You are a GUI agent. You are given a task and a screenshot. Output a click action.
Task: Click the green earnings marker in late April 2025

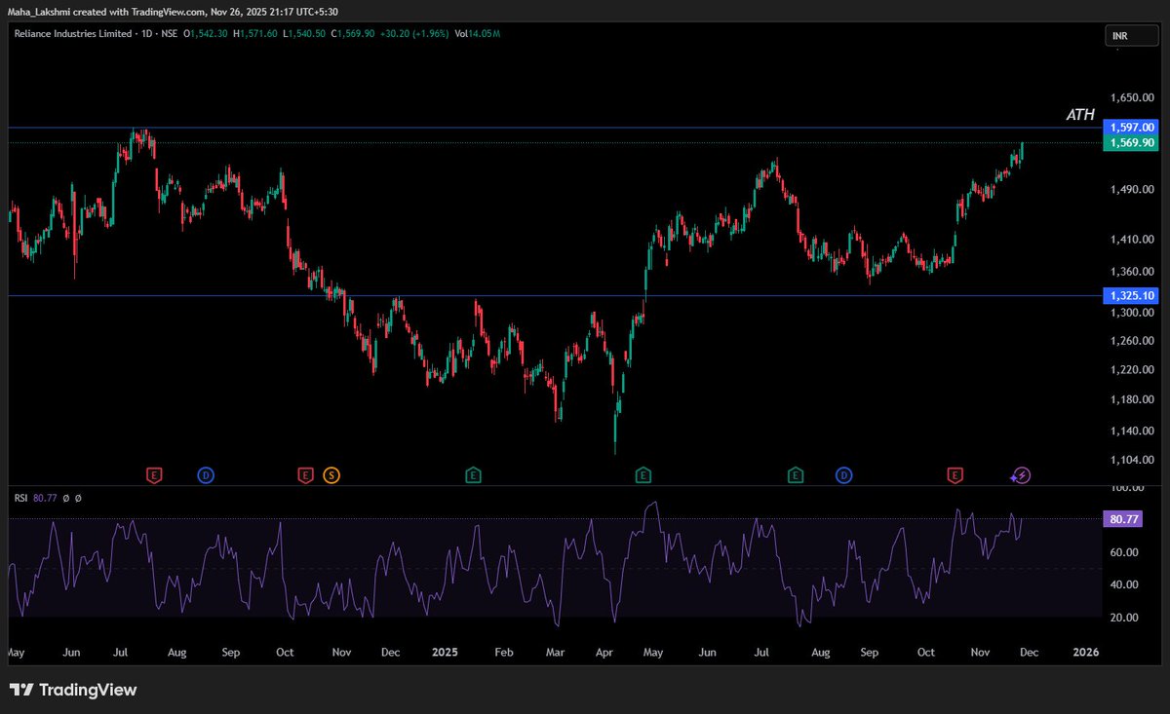[643, 475]
